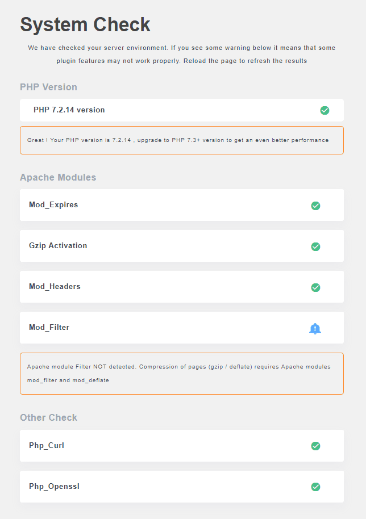Click the Php_Curl green check icon
The width and height of the screenshot is (366, 519).
pyautogui.click(x=315, y=446)
